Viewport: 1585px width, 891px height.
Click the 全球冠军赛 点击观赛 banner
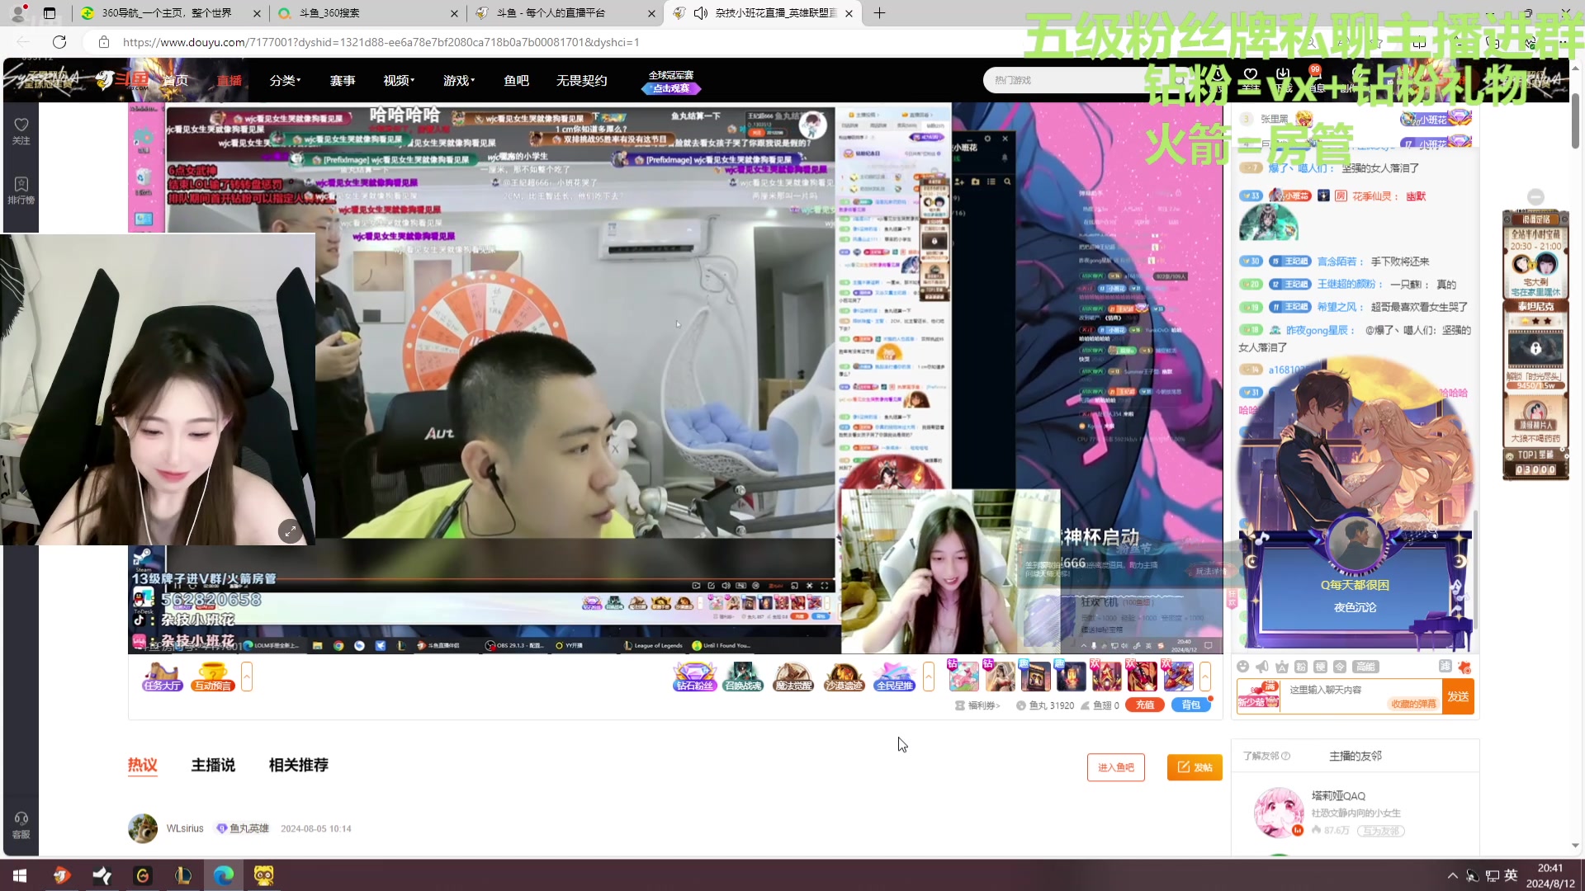[x=671, y=81]
